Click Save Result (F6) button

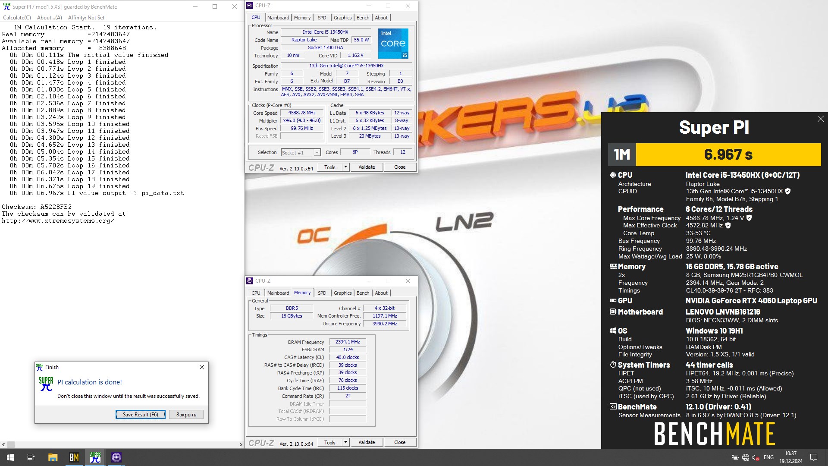point(141,415)
